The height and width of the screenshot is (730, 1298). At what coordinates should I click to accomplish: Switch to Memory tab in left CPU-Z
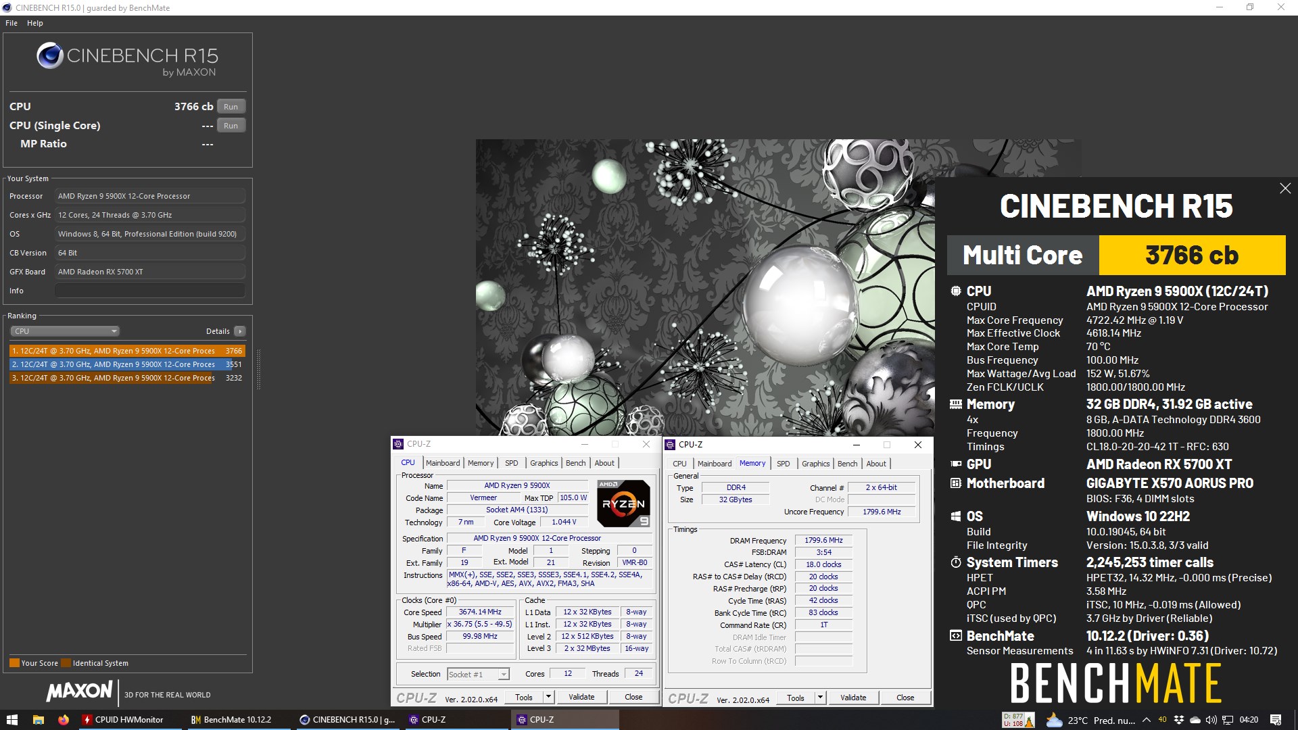point(481,463)
